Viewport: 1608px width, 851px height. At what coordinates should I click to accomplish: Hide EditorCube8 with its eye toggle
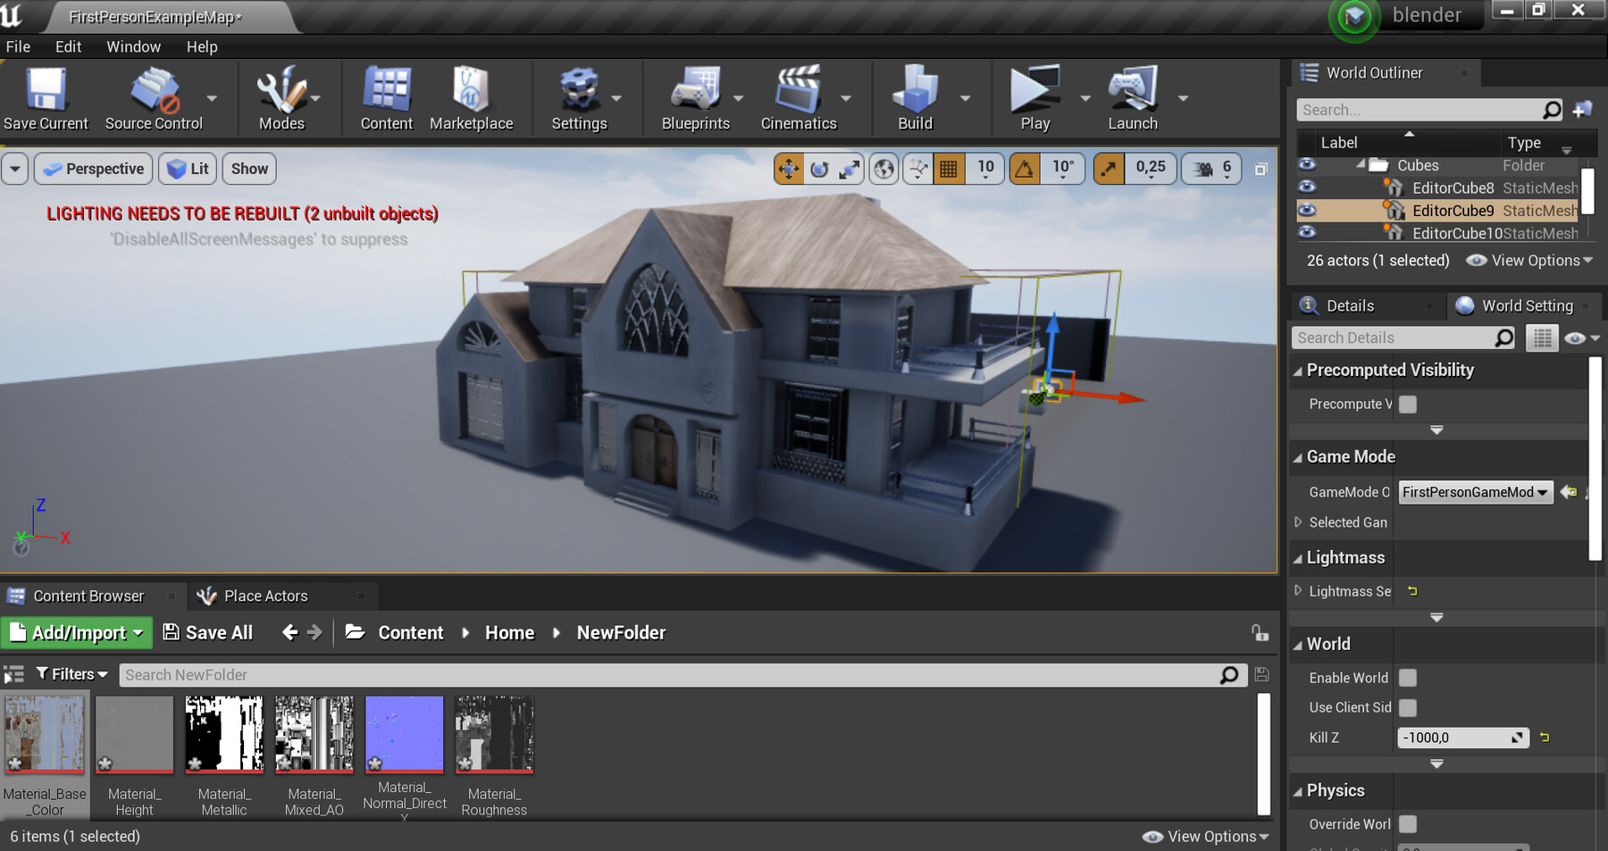point(1306,188)
